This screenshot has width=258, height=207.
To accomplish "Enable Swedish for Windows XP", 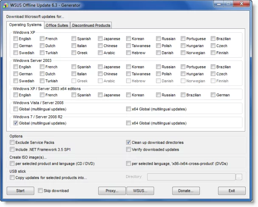I will tap(16, 53).
